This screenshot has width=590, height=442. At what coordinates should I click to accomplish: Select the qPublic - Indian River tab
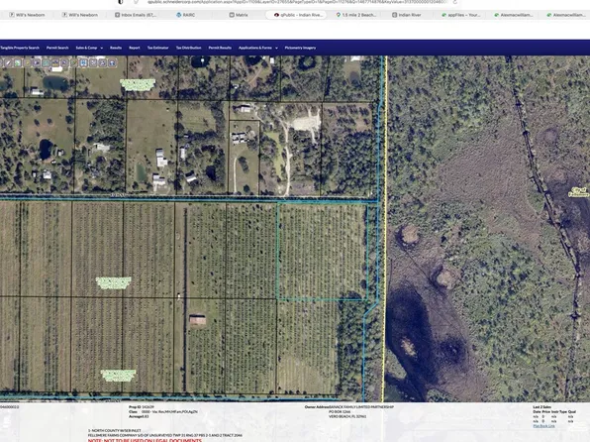[x=296, y=15]
